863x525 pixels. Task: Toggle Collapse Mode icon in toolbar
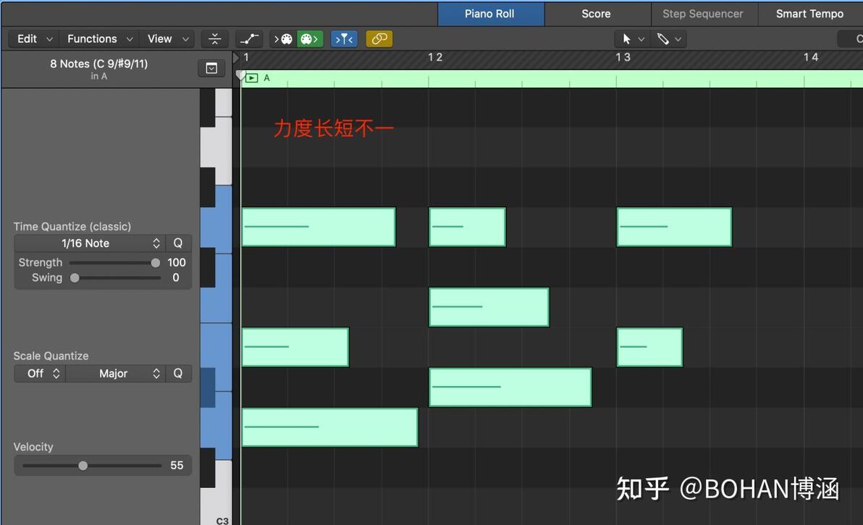[214, 39]
